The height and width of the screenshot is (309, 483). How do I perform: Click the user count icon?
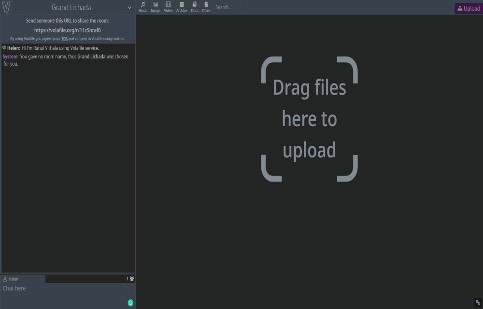pos(132,279)
